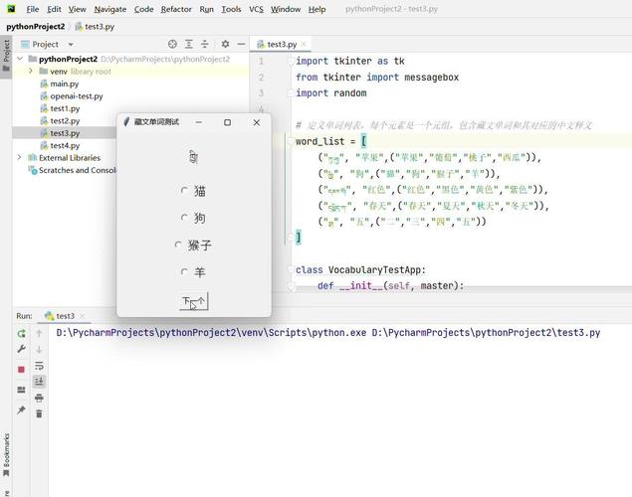632x497 pixels.
Task: Select the 狗 radio option
Action: [193, 218]
